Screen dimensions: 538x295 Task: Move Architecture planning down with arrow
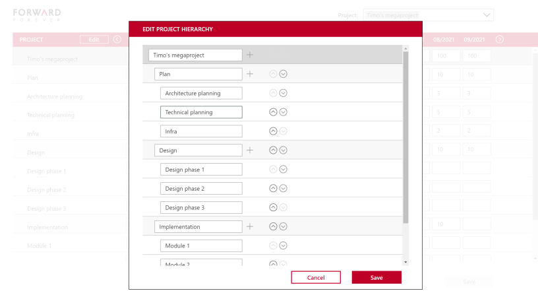click(x=284, y=93)
